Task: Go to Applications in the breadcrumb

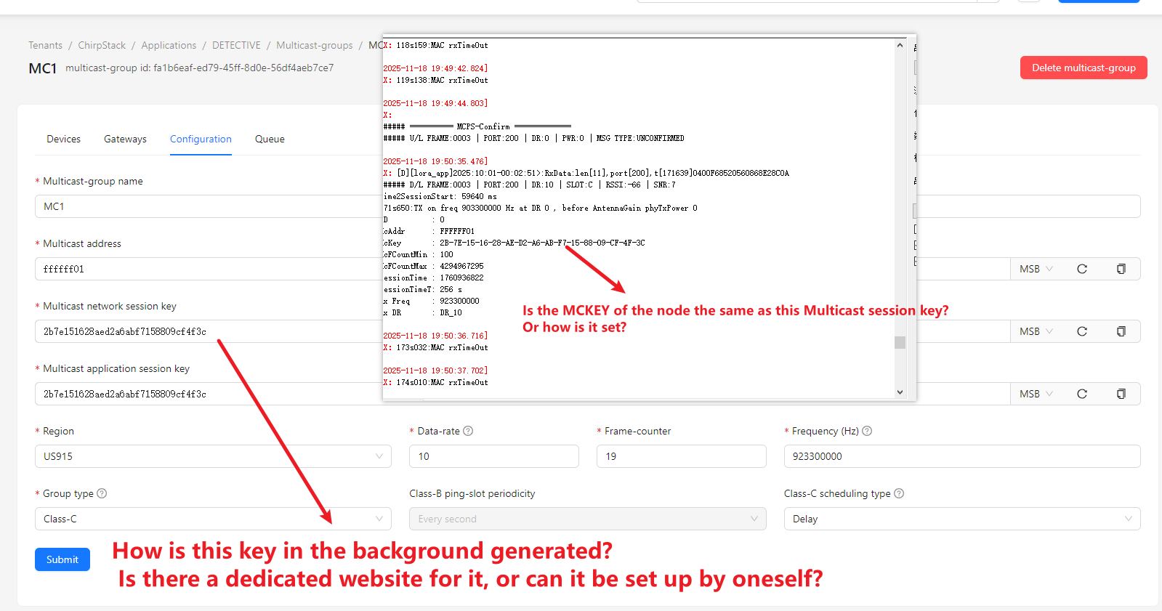Action: [x=169, y=45]
